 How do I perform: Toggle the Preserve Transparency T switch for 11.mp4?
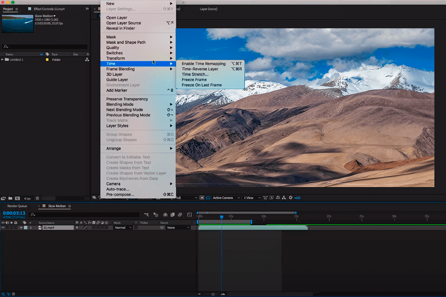tap(136, 228)
